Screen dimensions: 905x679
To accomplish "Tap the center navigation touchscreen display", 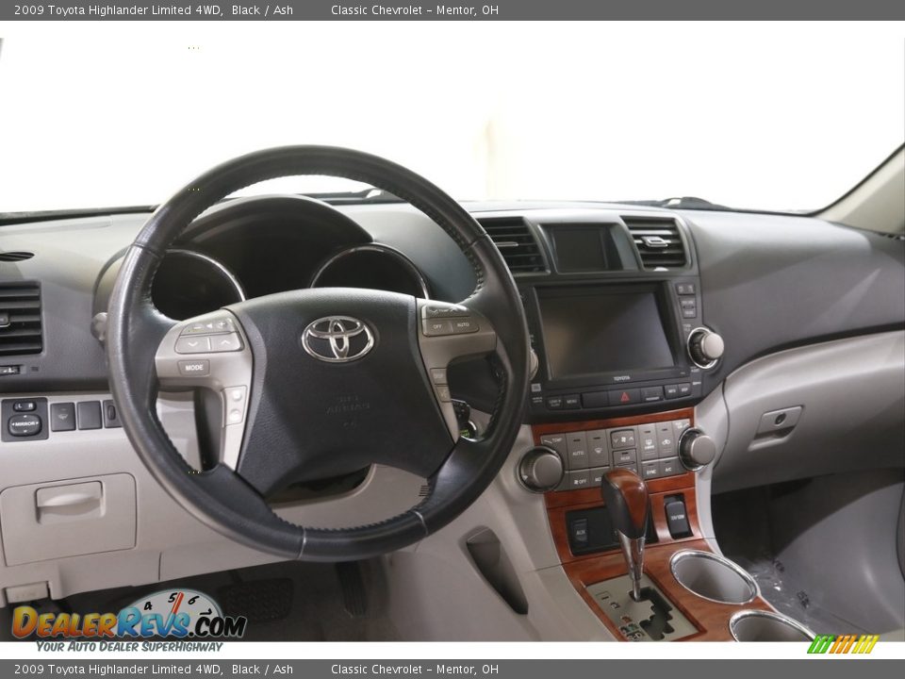I will click(603, 333).
